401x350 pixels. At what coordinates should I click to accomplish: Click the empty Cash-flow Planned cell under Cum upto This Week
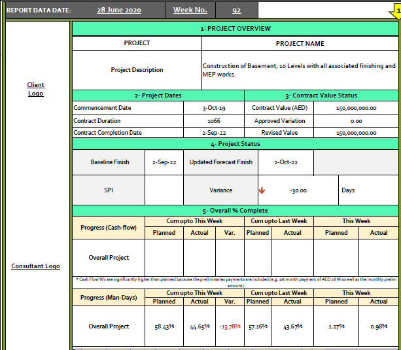tap(164, 258)
